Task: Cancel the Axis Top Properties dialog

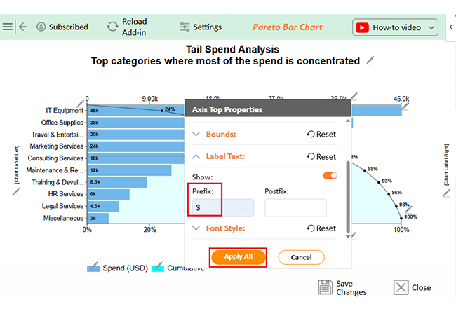Action: (x=301, y=257)
